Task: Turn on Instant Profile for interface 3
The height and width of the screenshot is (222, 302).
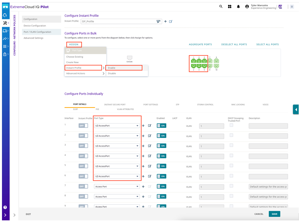Action: pyautogui.click(x=84, y=146)
